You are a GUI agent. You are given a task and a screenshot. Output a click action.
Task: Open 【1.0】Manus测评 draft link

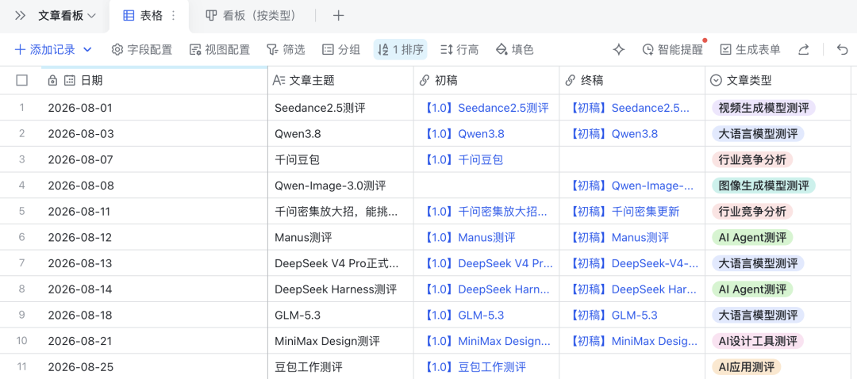click(x=470, y=238)
